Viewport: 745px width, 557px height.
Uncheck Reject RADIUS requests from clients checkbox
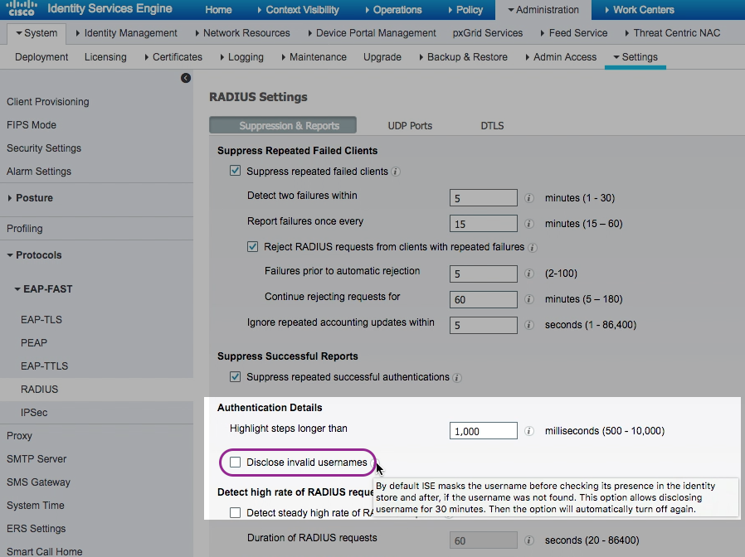pyautogui.click(x=252, y=246)
